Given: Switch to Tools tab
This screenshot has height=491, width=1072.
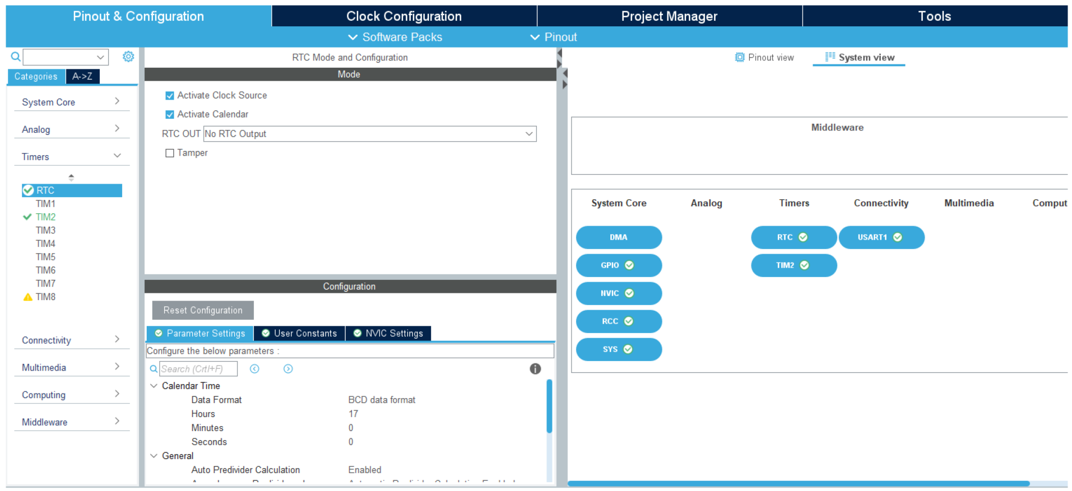Looking at the screenshot, I should pyautogui.click(x=934, y=16).
